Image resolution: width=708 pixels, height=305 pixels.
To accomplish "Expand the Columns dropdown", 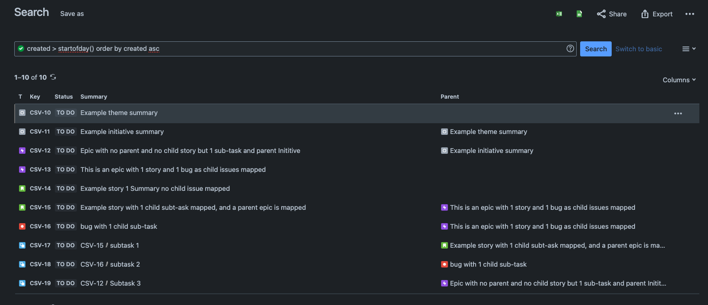I will pos(679,80).
